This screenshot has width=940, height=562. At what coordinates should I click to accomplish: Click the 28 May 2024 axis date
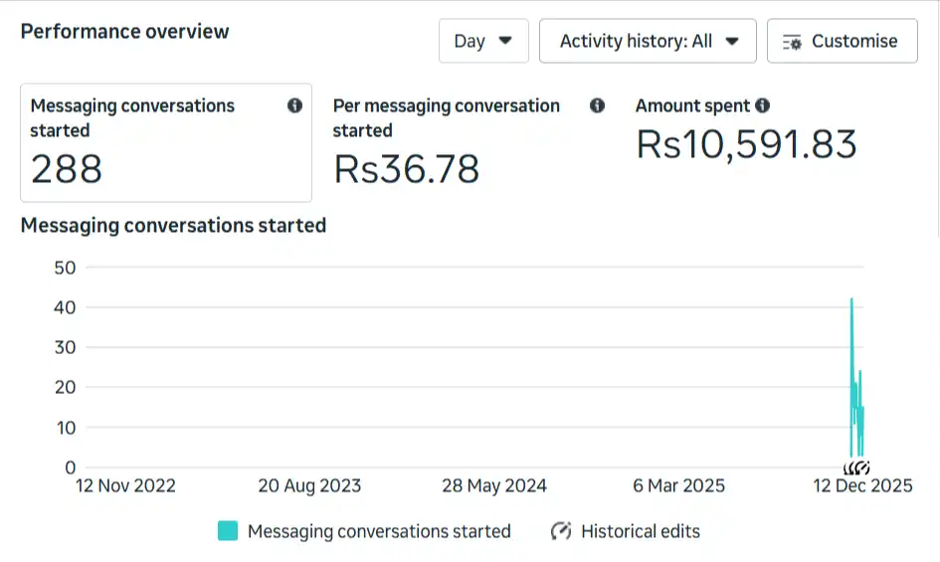(x=494, y=486)
